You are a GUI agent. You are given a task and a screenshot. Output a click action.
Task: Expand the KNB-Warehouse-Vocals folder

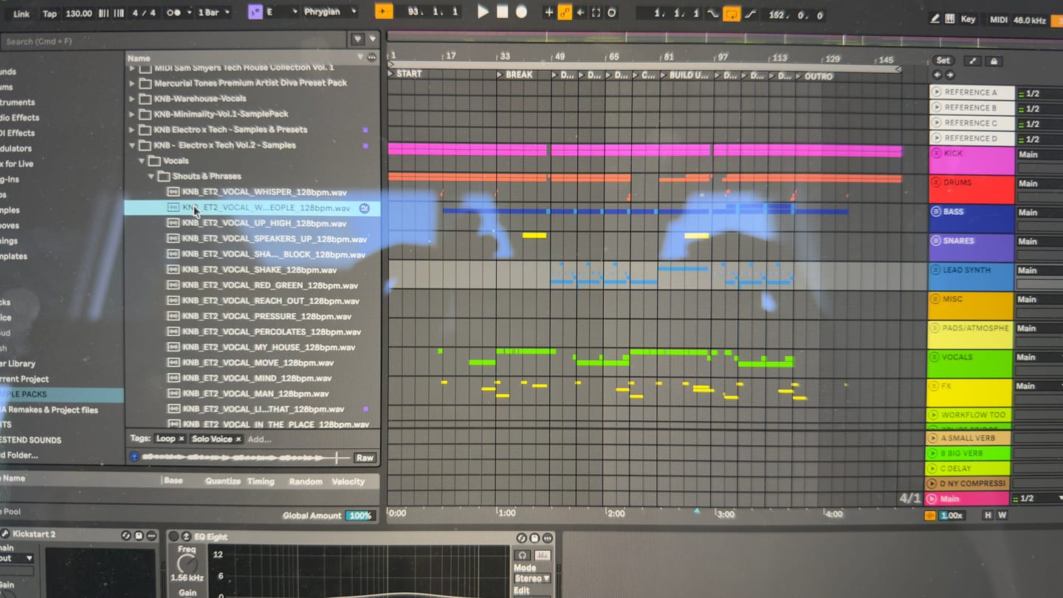pyautogui.click(x=133, y=99)
